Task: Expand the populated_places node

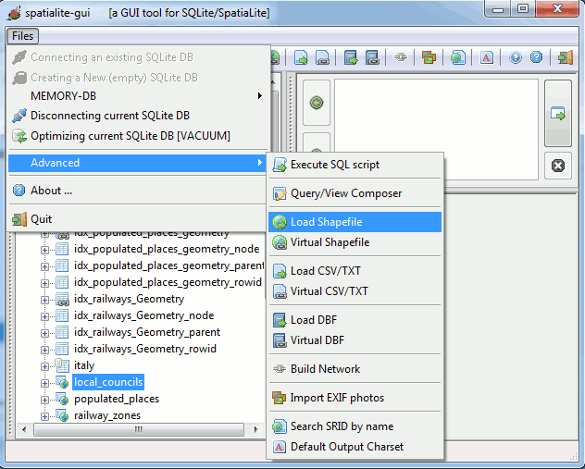Action: click(x=44, y=400)
